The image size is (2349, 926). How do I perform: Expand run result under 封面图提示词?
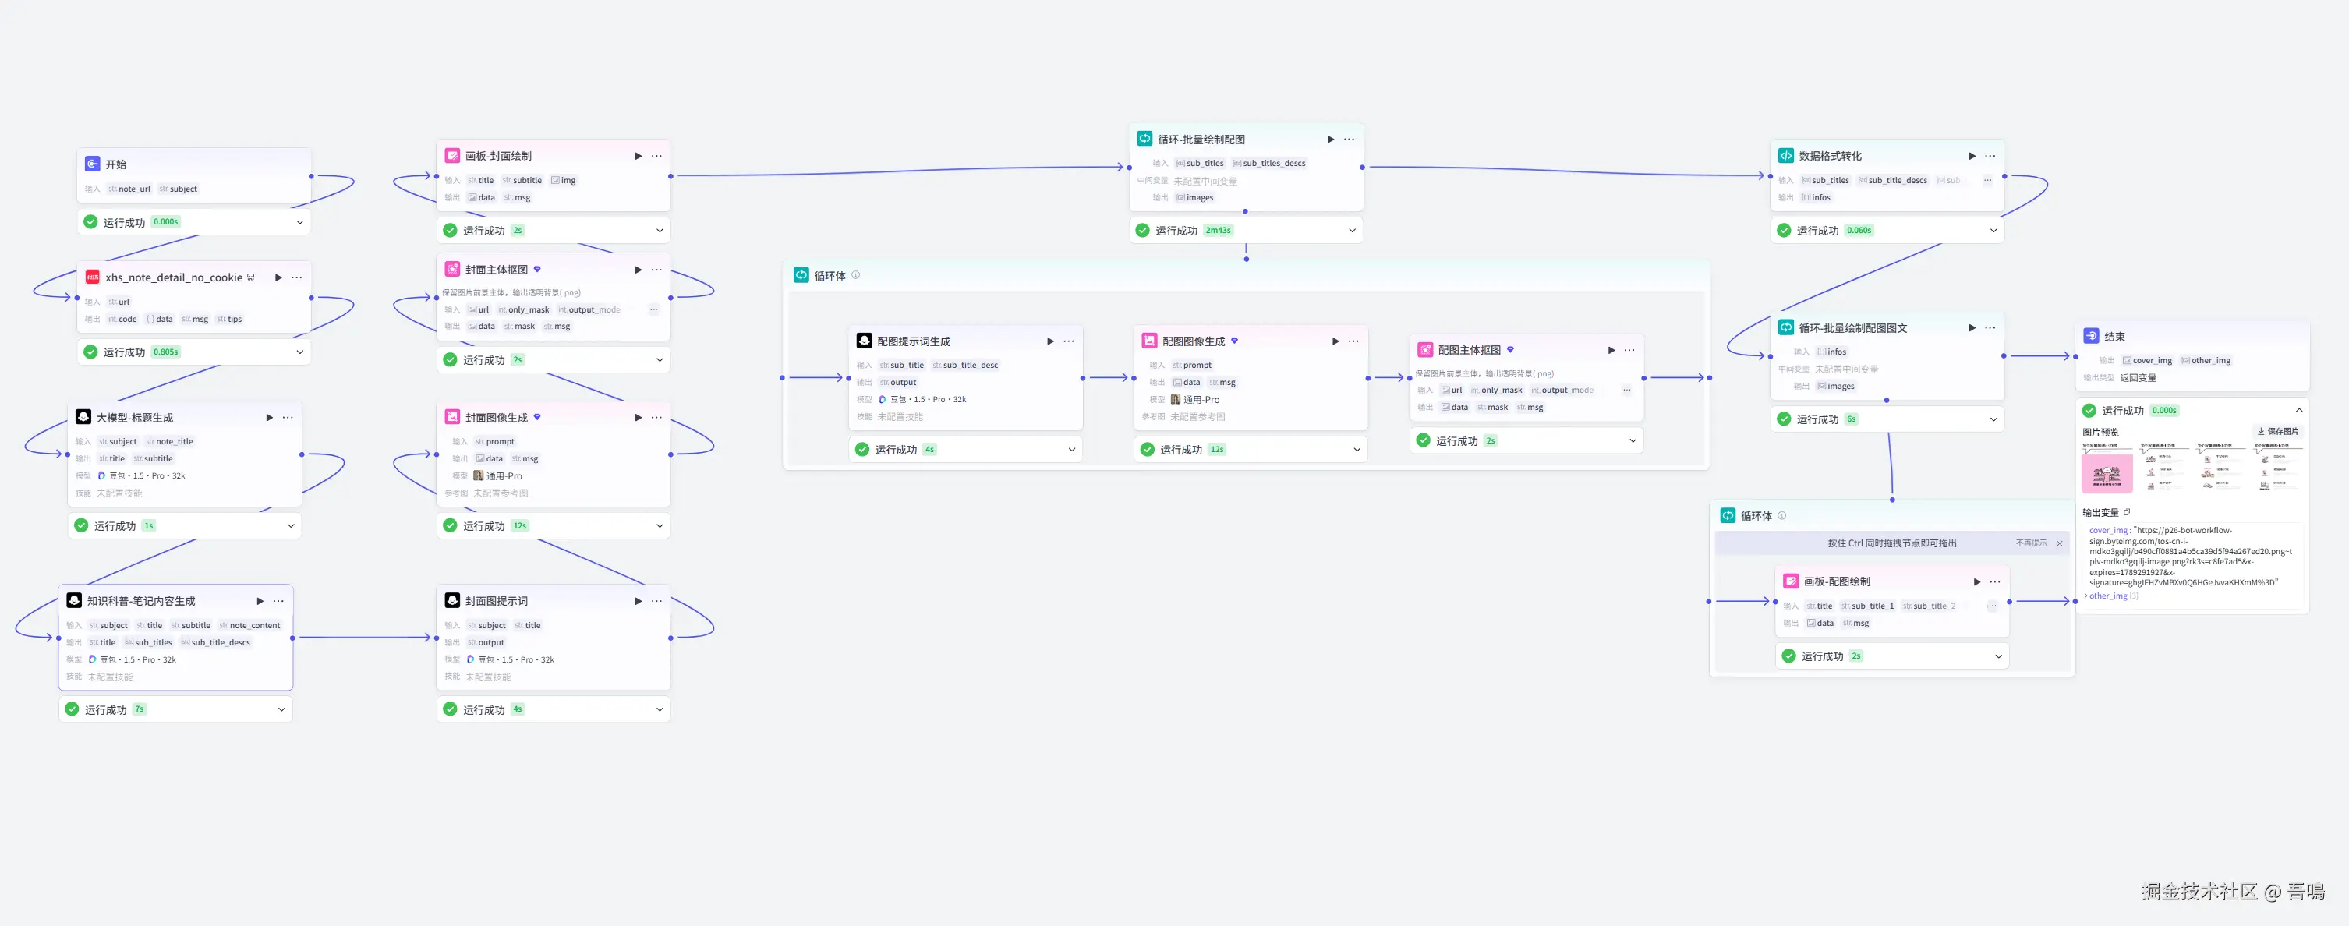click(x=660, y=709)
